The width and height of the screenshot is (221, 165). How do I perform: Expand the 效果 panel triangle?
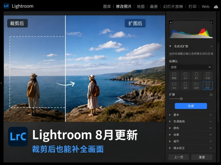[x=170, y=135]
